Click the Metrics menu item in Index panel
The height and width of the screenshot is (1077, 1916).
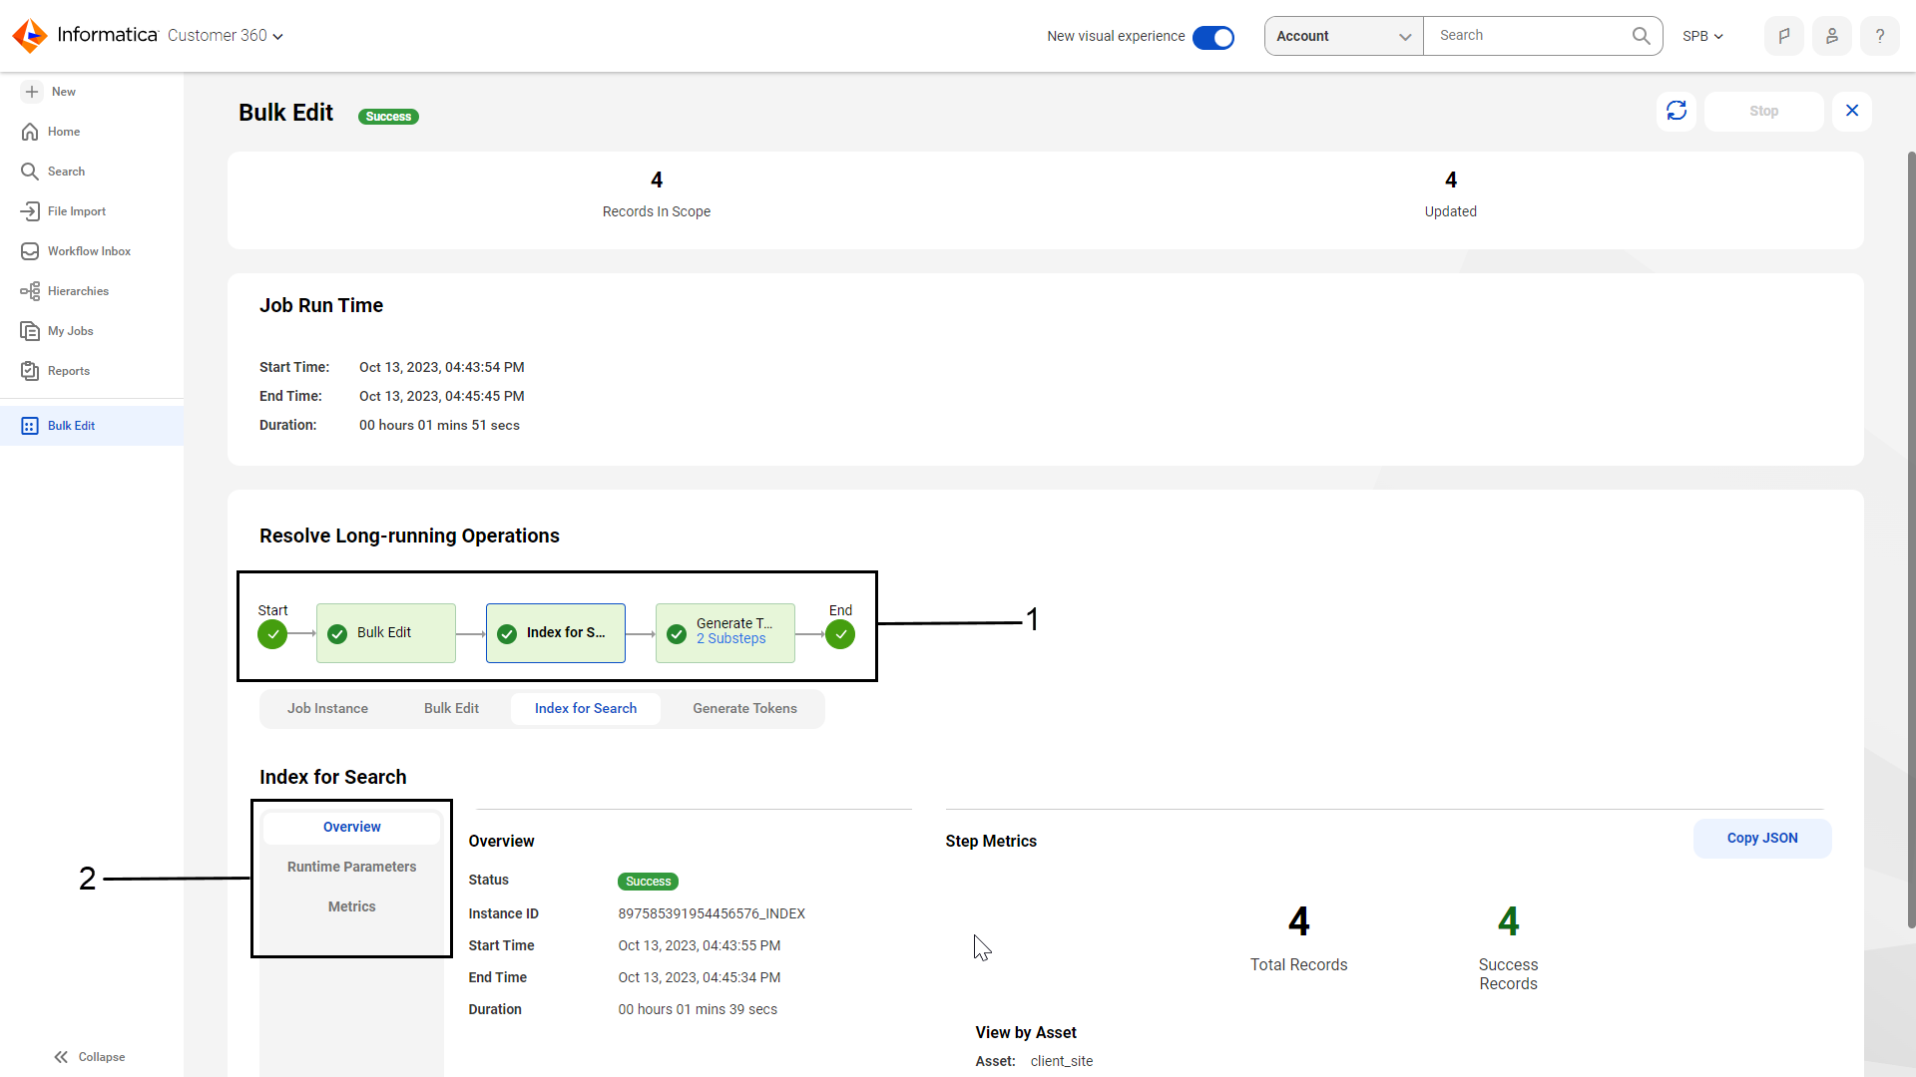[x=351, y=906]
